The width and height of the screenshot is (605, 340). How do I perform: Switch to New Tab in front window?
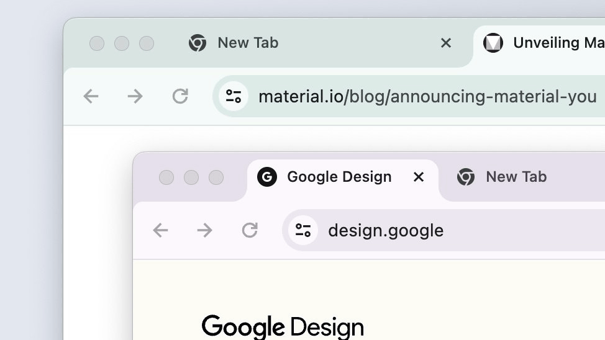pos(516,177)
